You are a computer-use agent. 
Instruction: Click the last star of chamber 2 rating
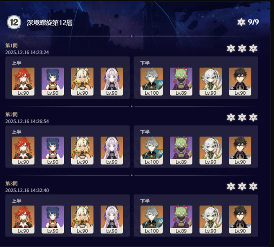[253, 117]
